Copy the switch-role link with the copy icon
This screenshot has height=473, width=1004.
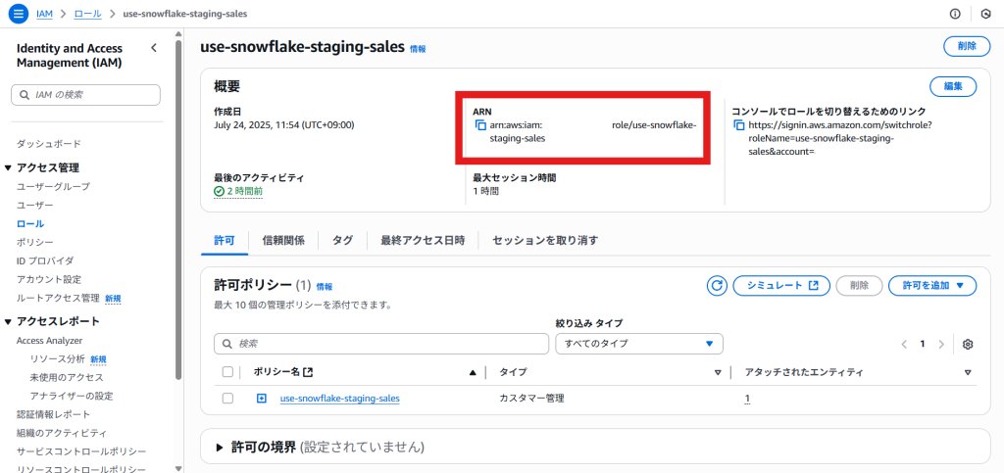[x=739, y=126]
